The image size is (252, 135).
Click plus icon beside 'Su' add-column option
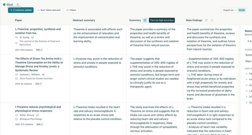[246, 102]
